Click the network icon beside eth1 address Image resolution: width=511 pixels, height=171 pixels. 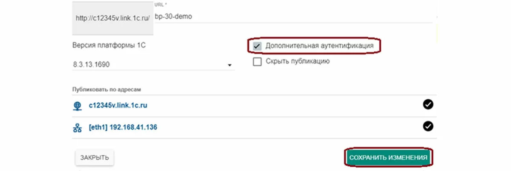pos(77,128)
